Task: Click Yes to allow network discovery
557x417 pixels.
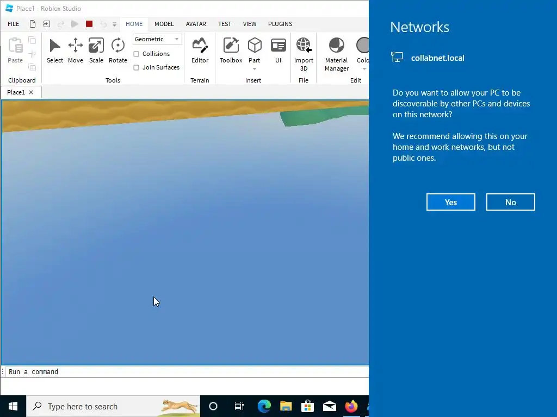Action: (451, 202)
